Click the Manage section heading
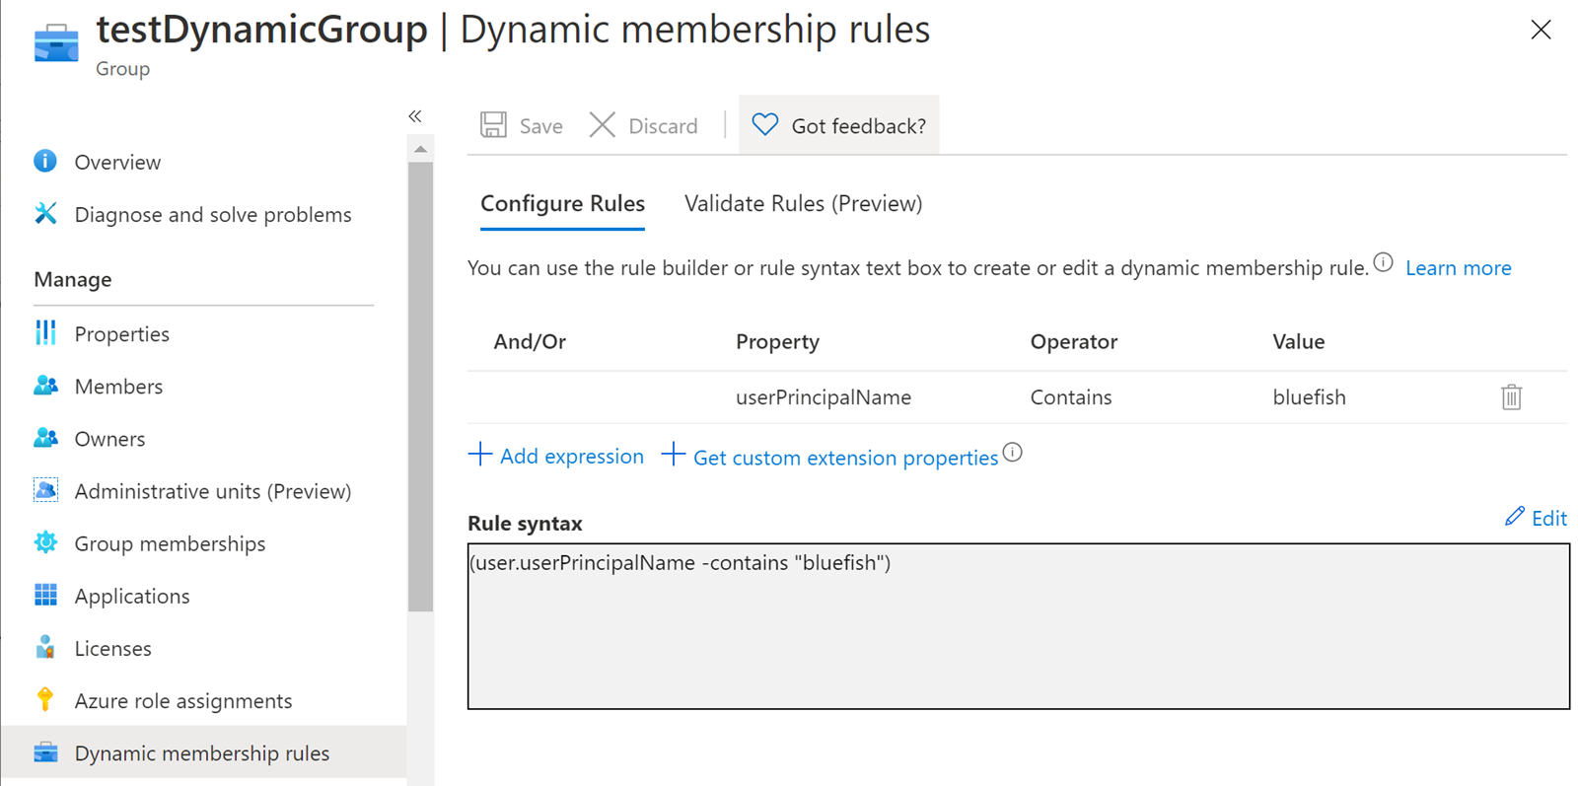Viewport: 1578px width, 786px height. (x=73, y=279)
